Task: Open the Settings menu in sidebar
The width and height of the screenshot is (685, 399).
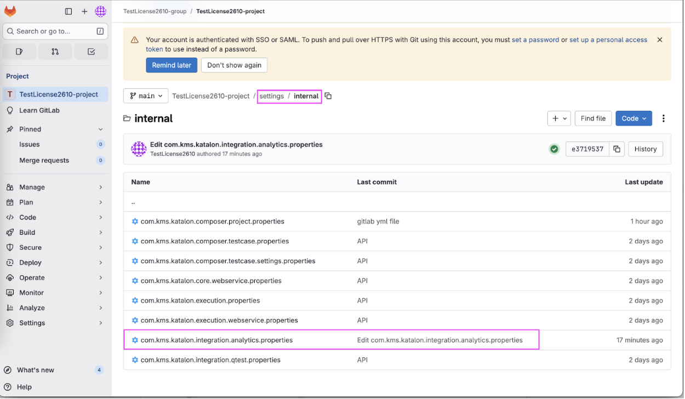Action: tap(33, 323)
